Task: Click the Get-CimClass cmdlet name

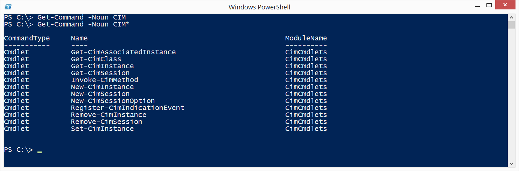Action: [96, 59]
